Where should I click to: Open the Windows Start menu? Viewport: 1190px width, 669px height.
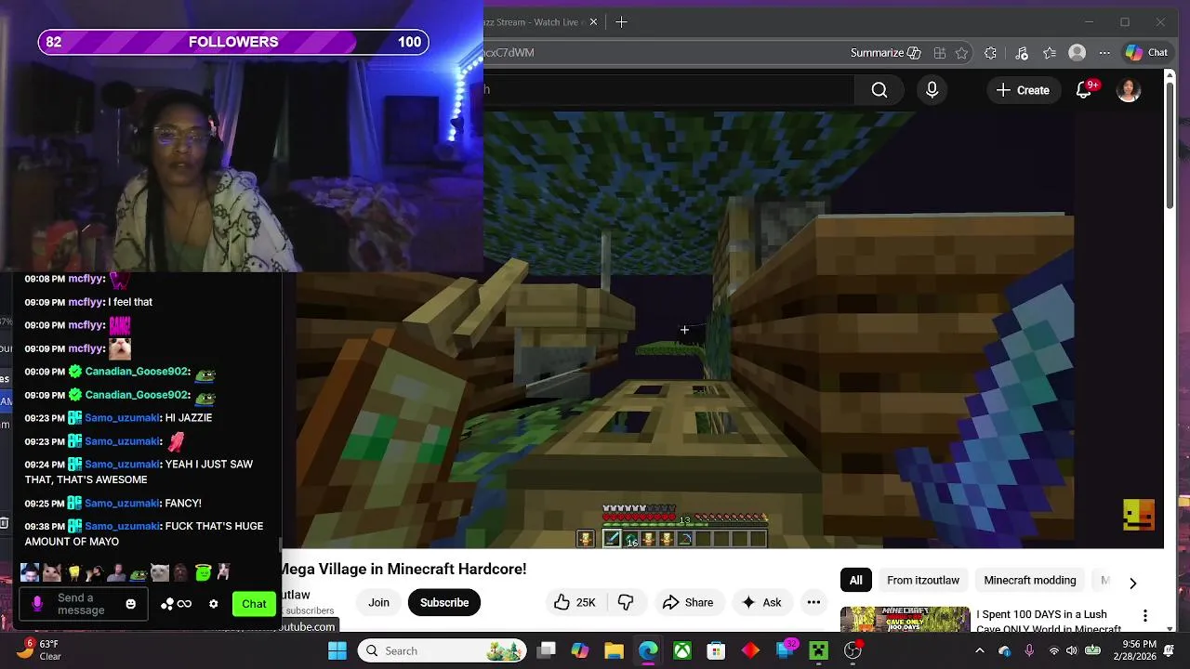(x=337, y=650)
